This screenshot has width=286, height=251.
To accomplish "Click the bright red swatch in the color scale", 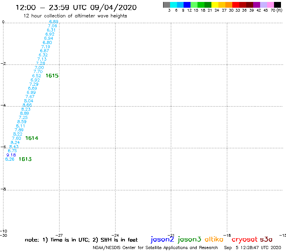I will point(236,5).
